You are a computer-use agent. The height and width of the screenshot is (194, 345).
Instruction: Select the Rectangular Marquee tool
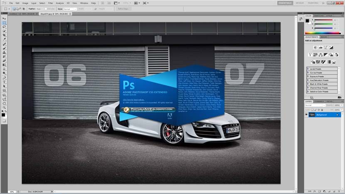point(4,23)
